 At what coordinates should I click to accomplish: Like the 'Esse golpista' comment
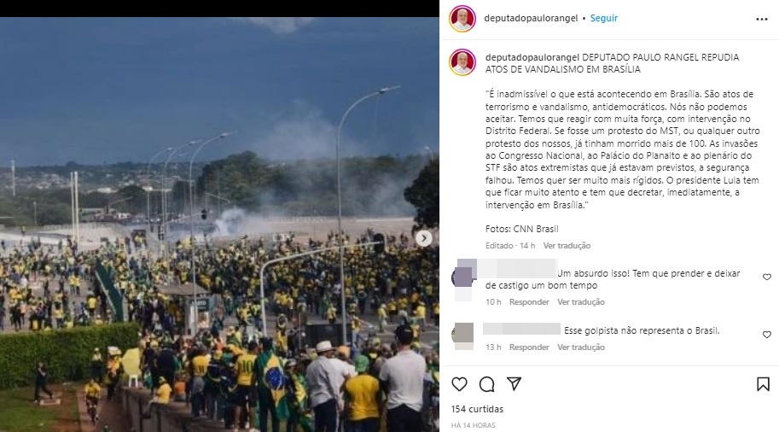(766, 335)
